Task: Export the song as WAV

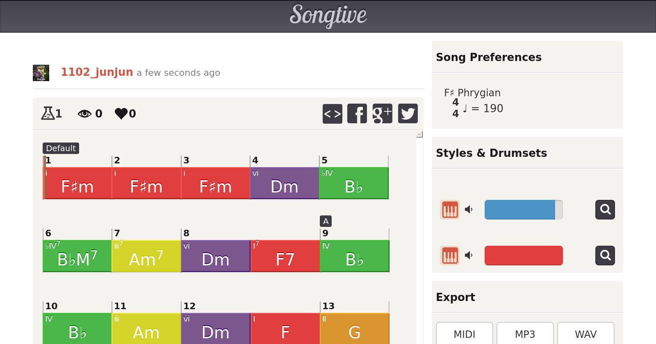Action: pyautogui.click(x=586, y=334)
